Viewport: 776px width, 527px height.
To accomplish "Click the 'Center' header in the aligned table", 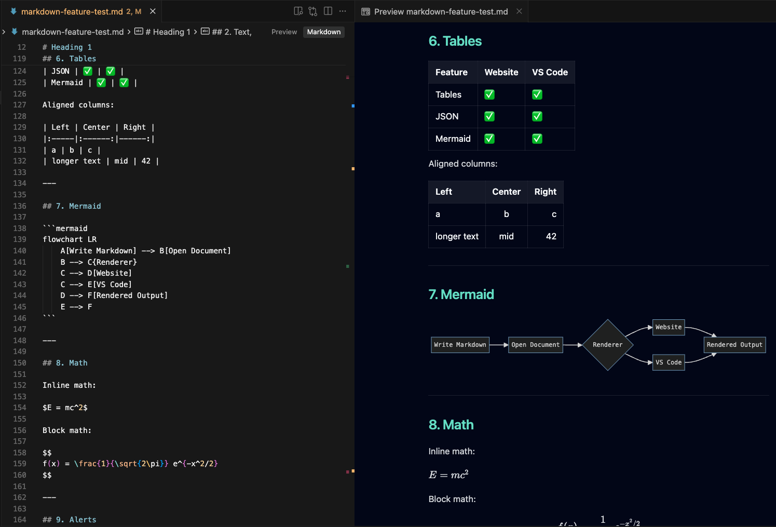I will [x=506, y=192].
